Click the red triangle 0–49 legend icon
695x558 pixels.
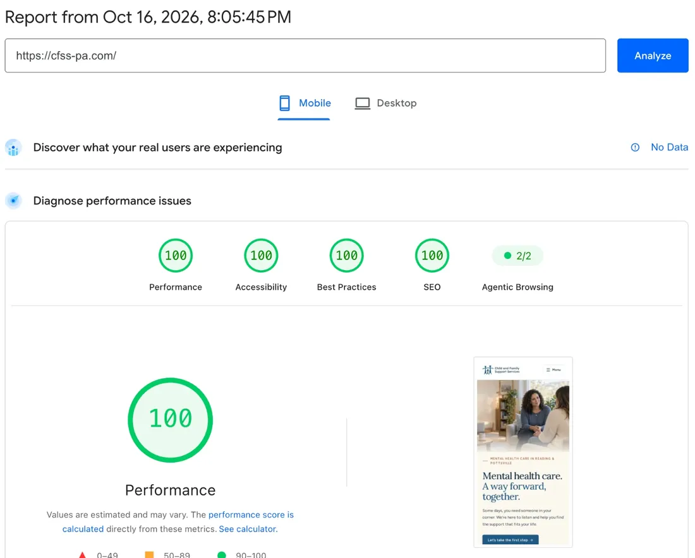click(x=82, y=555)
